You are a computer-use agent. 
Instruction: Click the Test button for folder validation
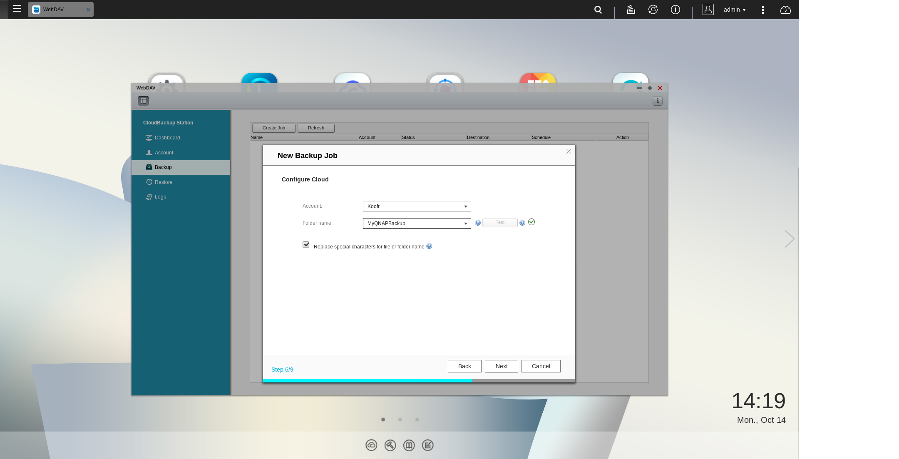(500, 222)
